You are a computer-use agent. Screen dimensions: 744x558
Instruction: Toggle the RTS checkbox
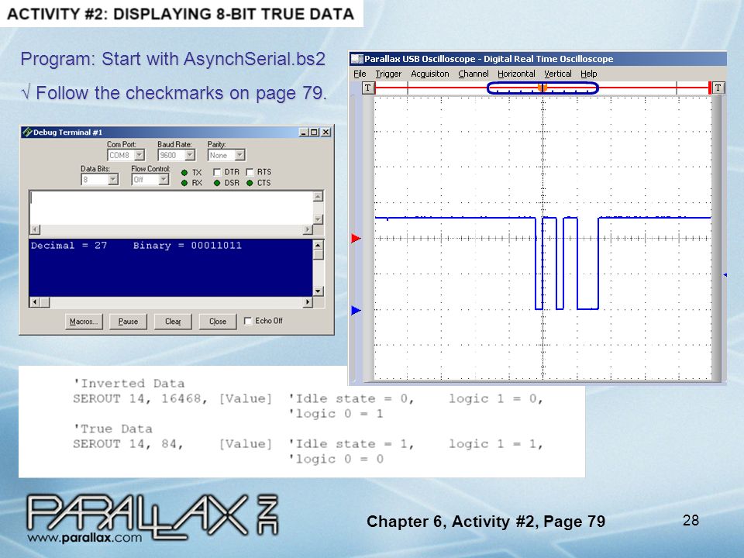250,172
